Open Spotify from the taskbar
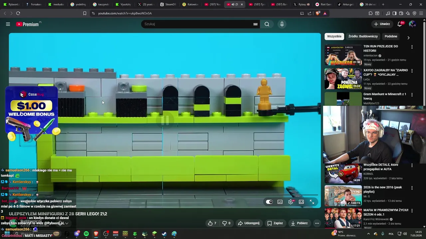Screen dimensions: 426x239 [86, 234]
